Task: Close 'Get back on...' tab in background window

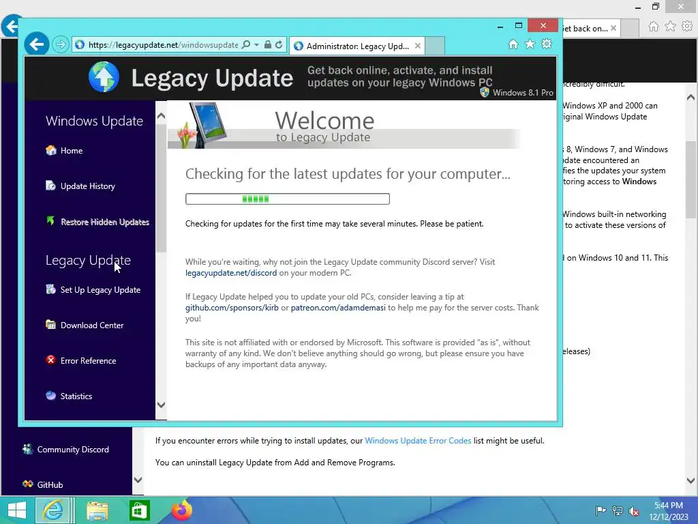Action: coord(613,28)
